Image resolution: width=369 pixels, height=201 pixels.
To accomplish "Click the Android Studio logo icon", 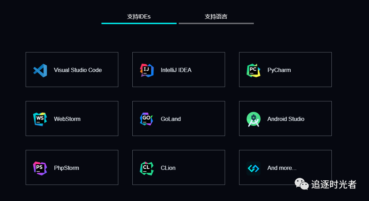I will tap(253, 119).
